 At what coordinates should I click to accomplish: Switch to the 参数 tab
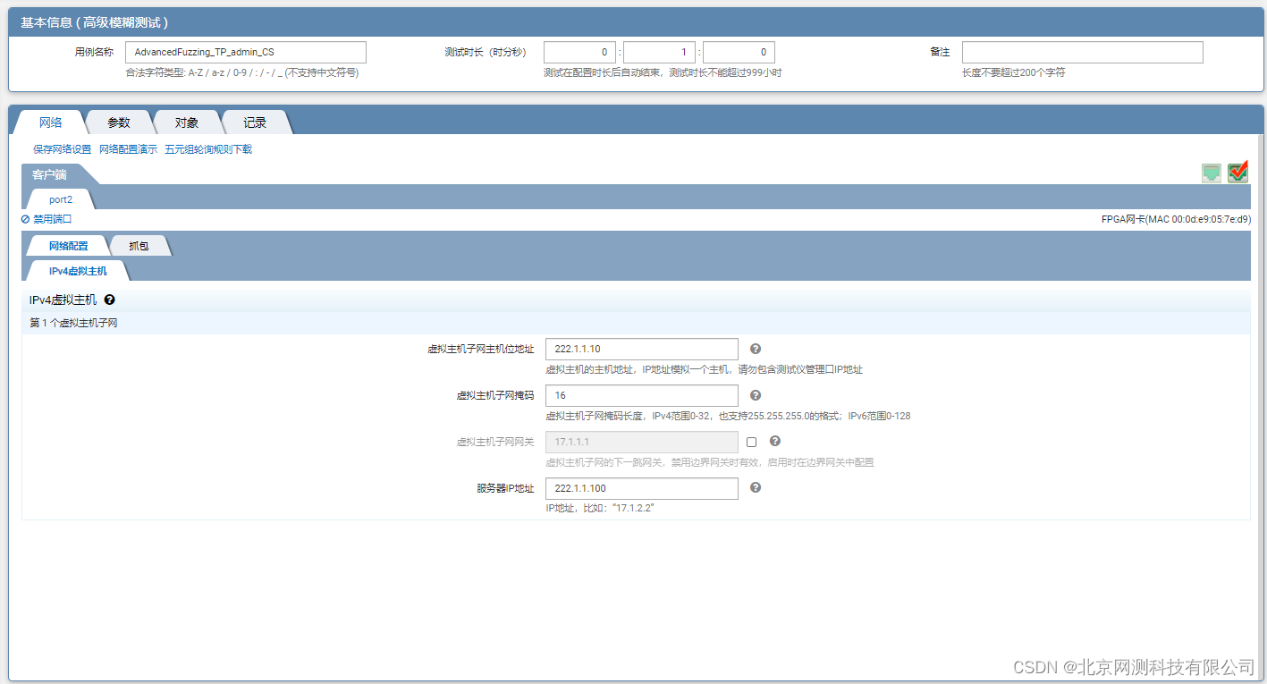click(119, 122)
